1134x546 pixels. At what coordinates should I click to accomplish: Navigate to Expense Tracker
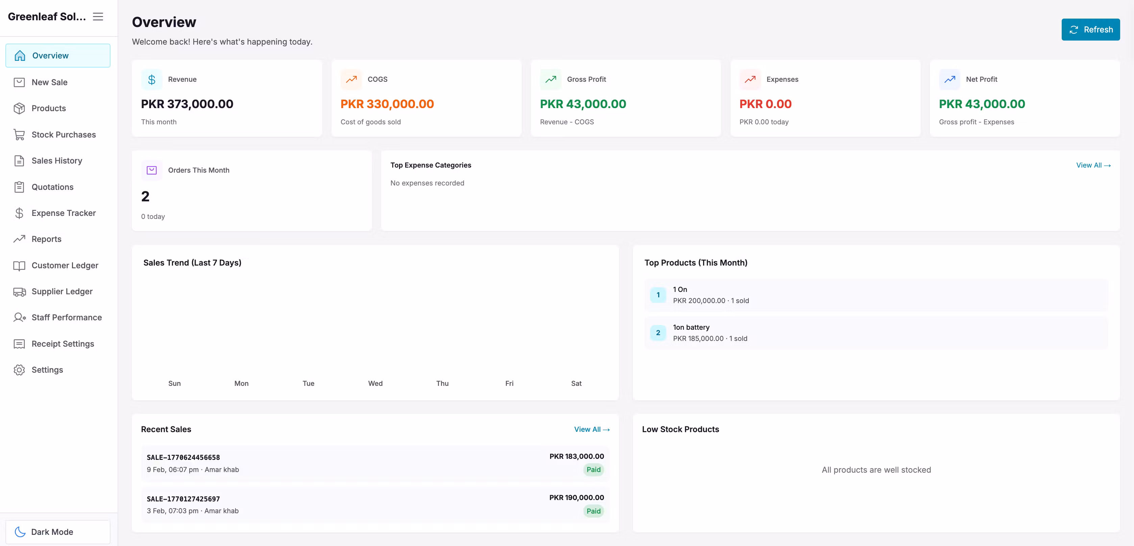tap(64, 213)
